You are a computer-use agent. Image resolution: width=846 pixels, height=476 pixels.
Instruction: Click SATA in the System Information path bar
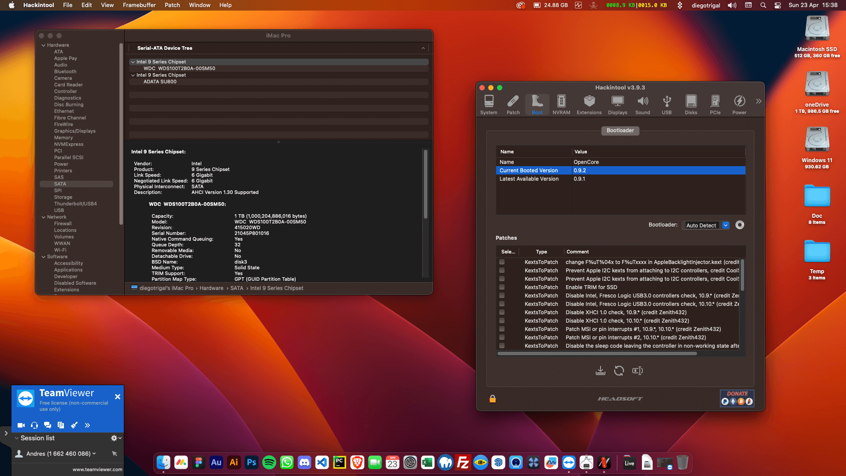pyautogui.click(x=237, y=288)
